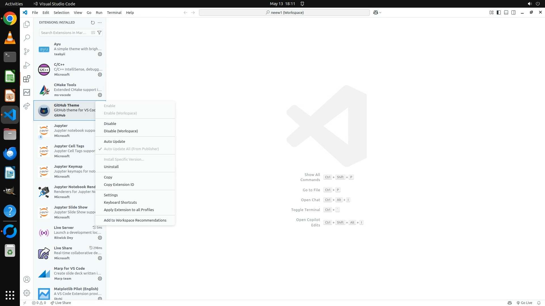Open Run and Debug view

(x=27, y=65)
